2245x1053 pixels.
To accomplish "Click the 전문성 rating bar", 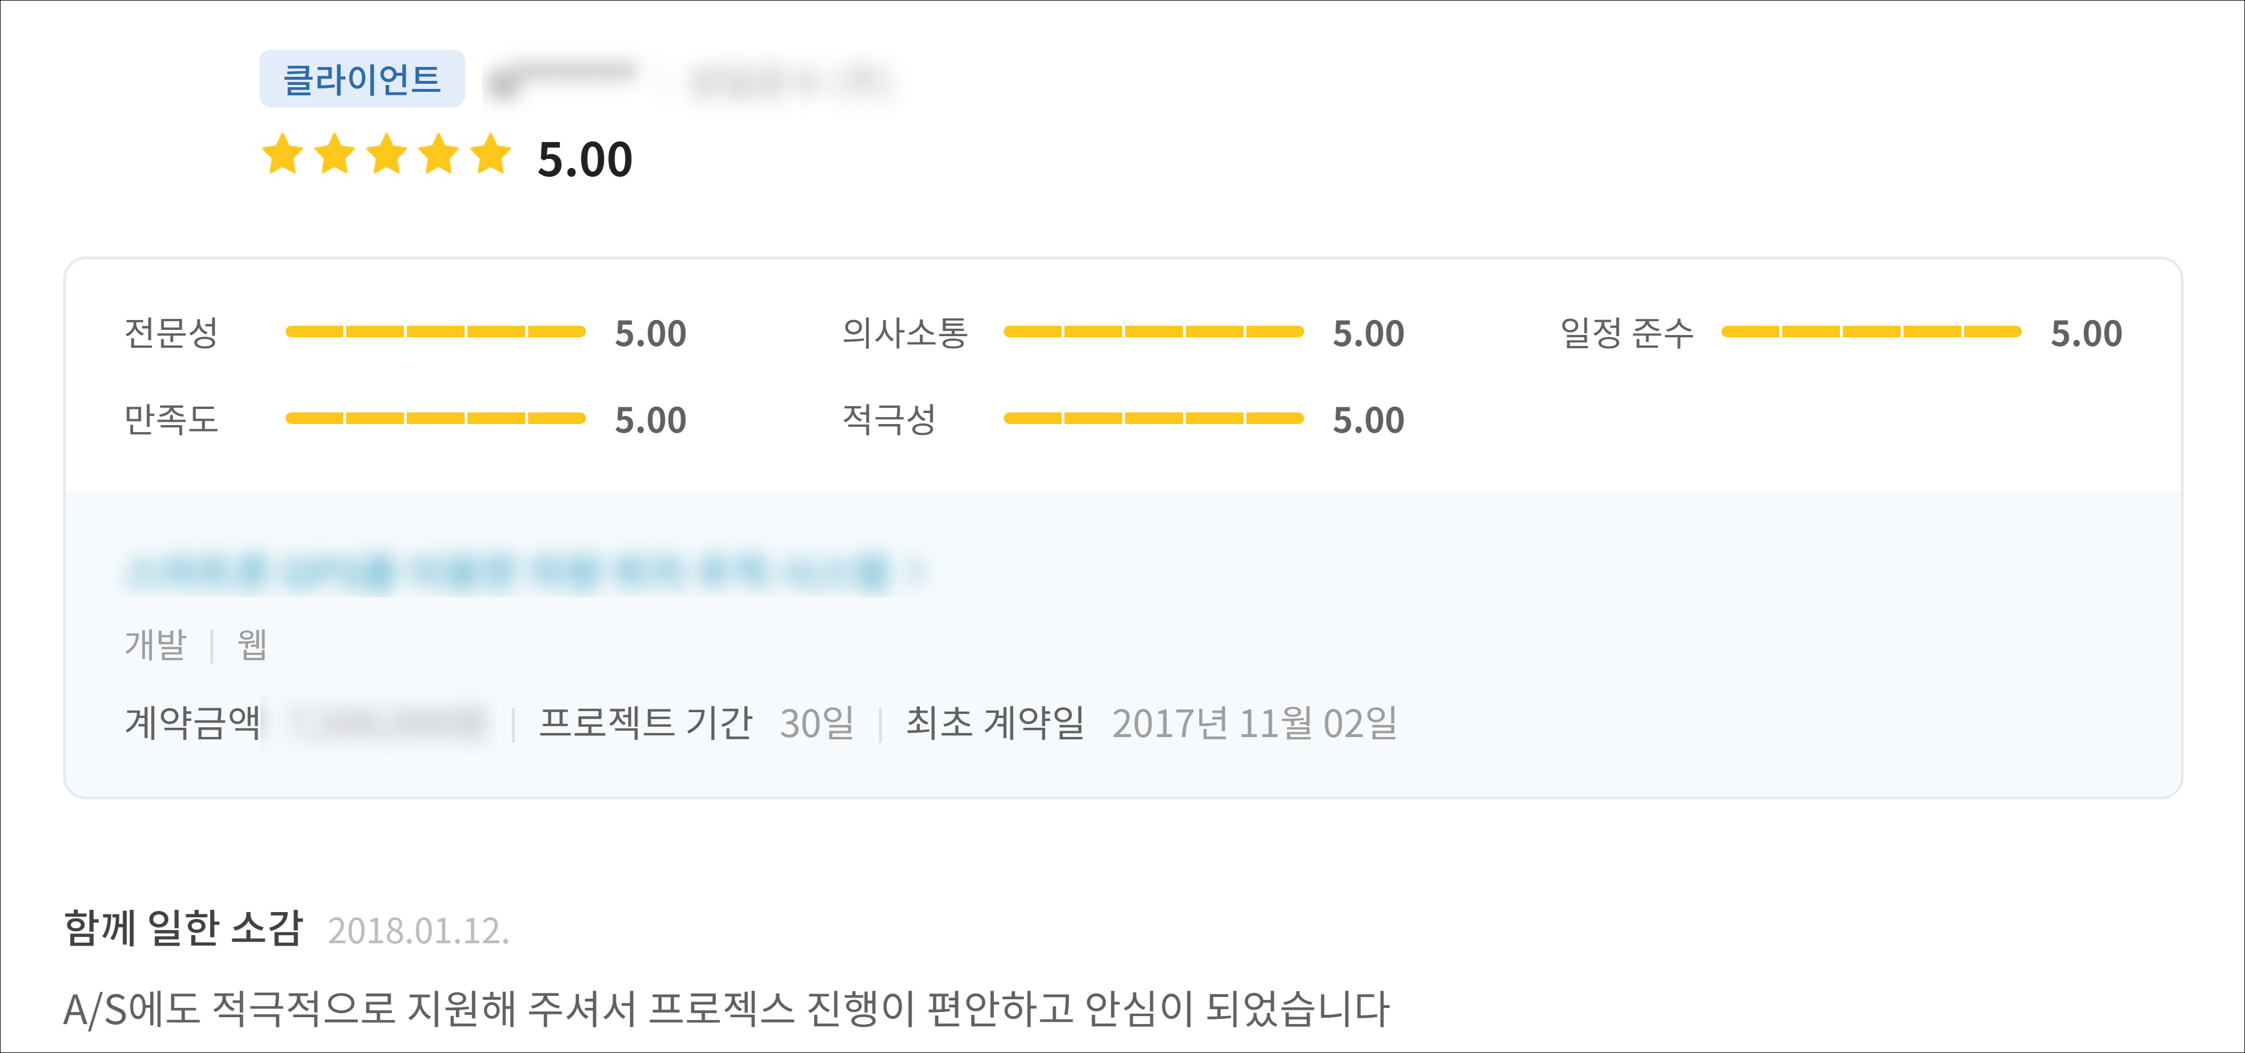I will [435, 332].
